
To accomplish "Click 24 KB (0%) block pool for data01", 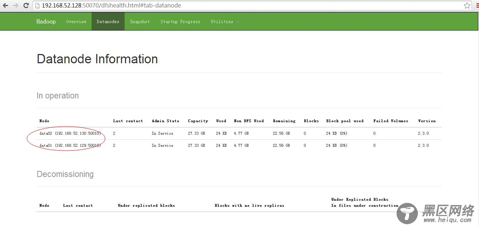I will [337, 145].
